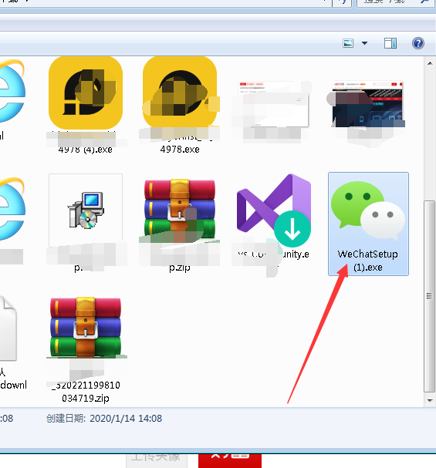436x468 pixels.
Task: Select the WeChatSetup (1).exe file
Action: [368, 224]
